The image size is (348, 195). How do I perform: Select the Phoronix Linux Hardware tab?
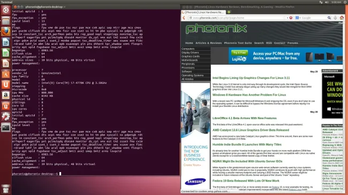click(203, 12)
